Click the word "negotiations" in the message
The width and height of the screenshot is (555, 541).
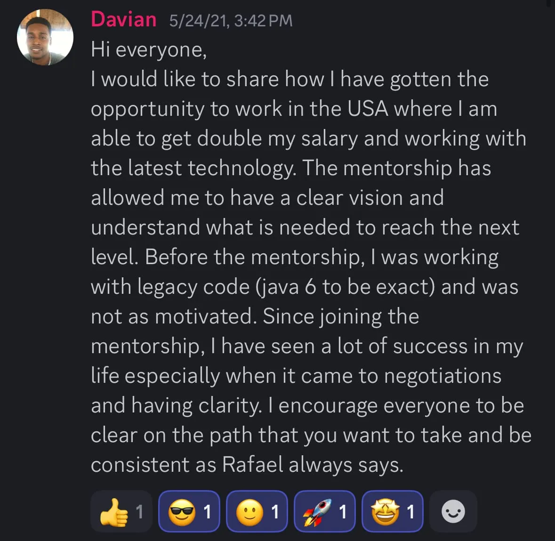(442, 376)
